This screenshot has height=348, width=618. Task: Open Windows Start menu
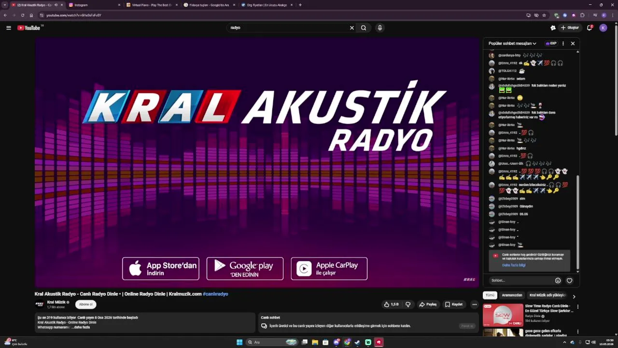[239, 342]
